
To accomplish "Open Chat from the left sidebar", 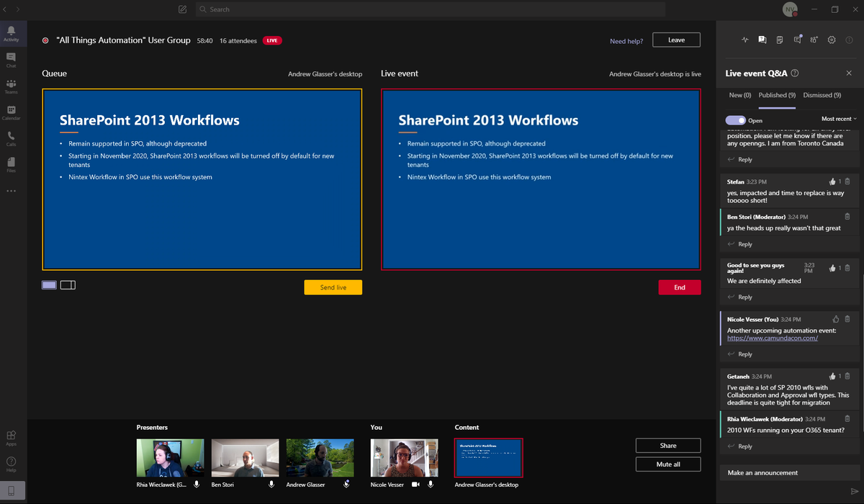I will pyautogui.click(x=12, y=60).
